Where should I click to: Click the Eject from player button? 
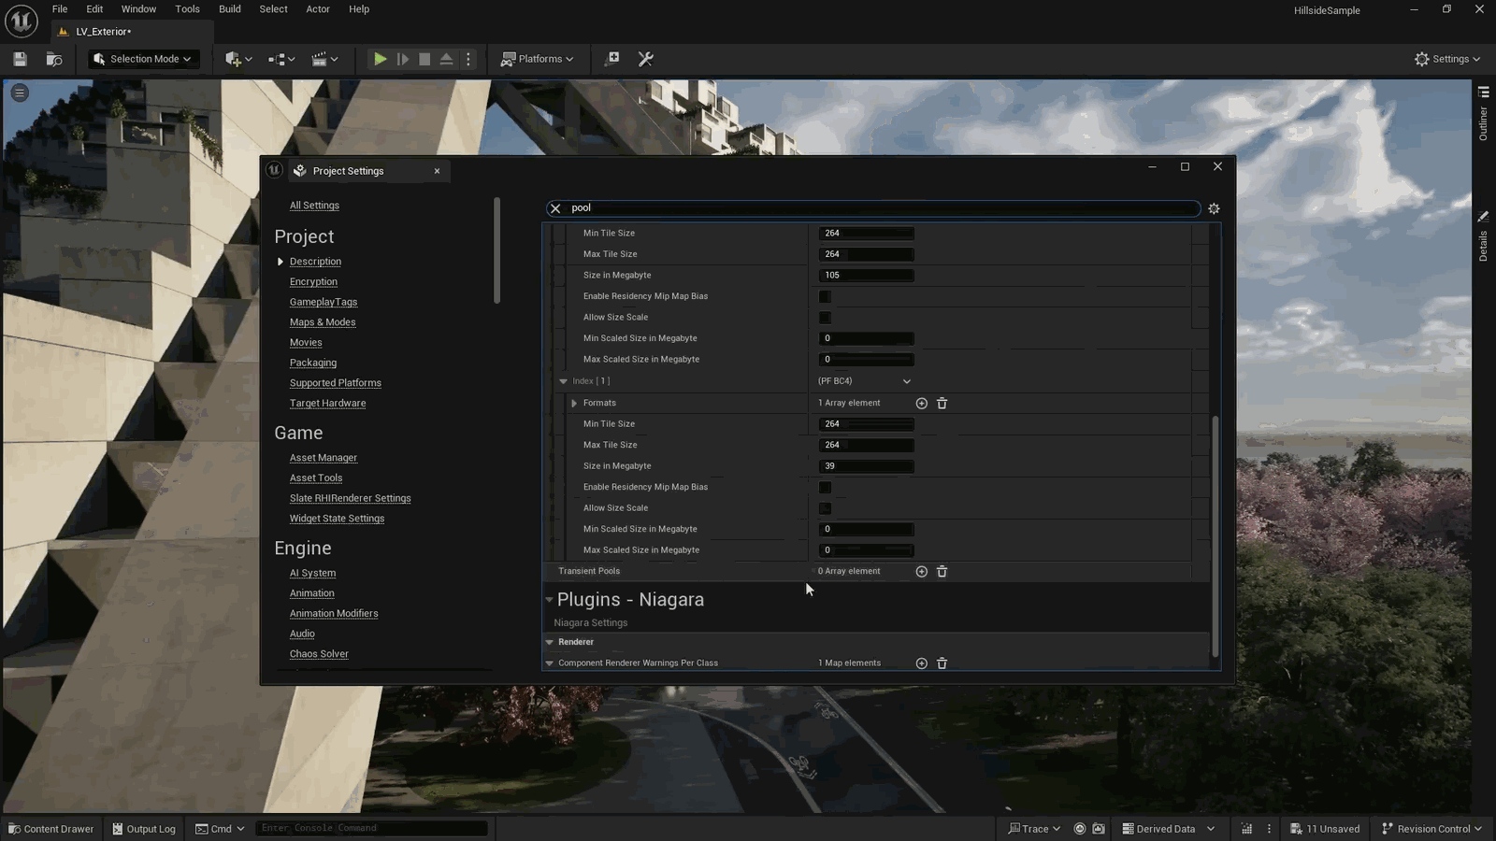point(447,59)
